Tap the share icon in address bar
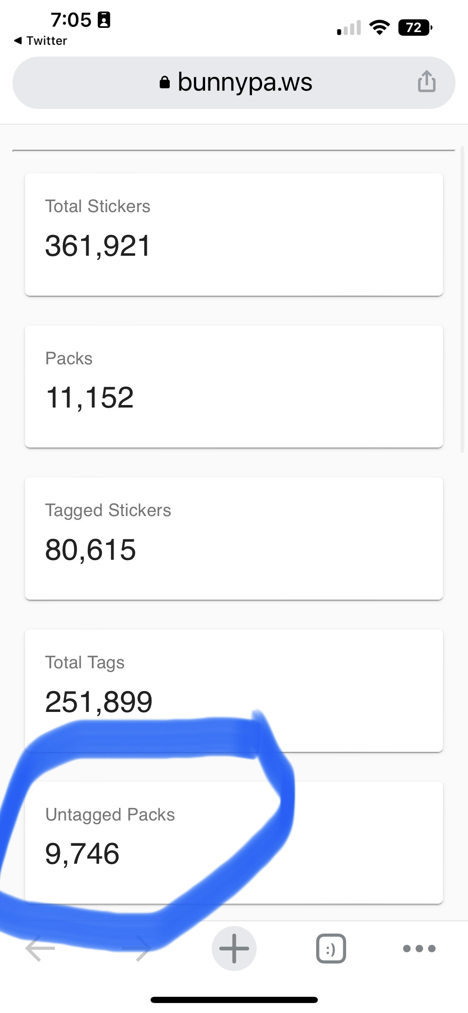 (x=426, y=82)
